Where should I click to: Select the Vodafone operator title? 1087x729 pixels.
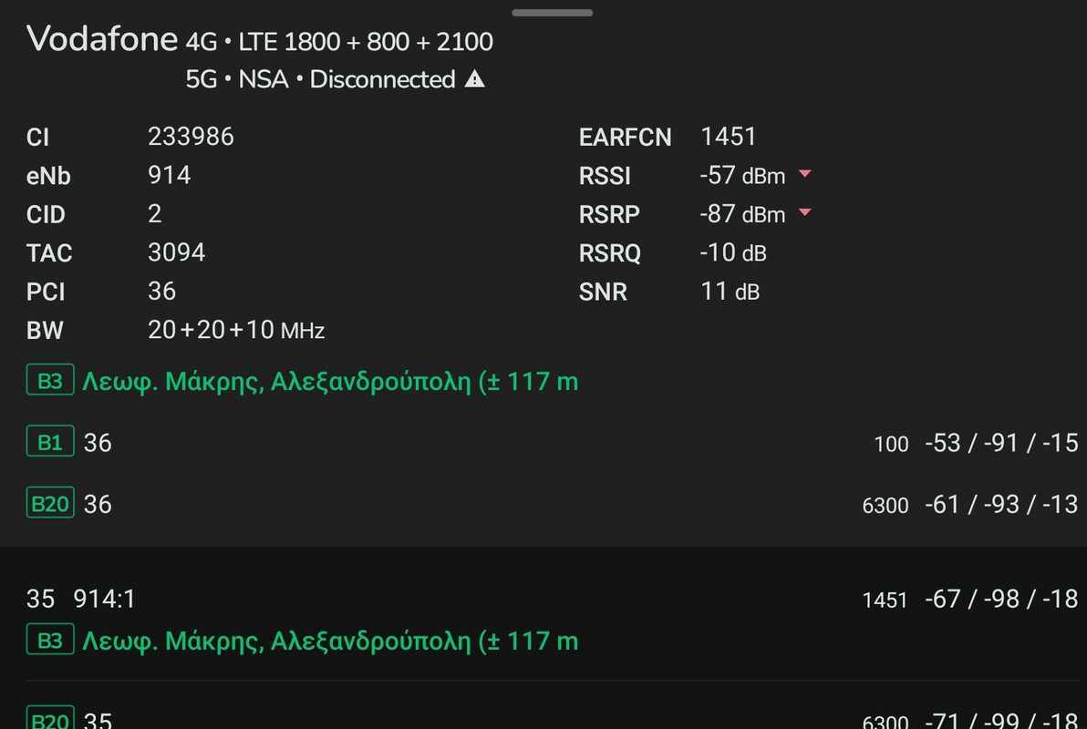(102, 39)
